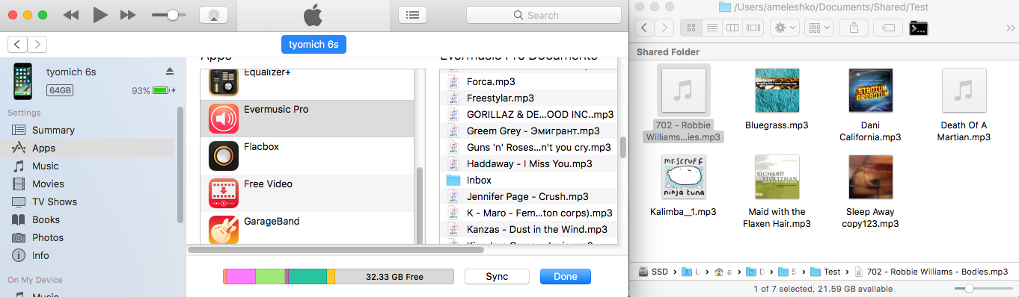Click the documents list vertical scrollbar

(622, 148)
